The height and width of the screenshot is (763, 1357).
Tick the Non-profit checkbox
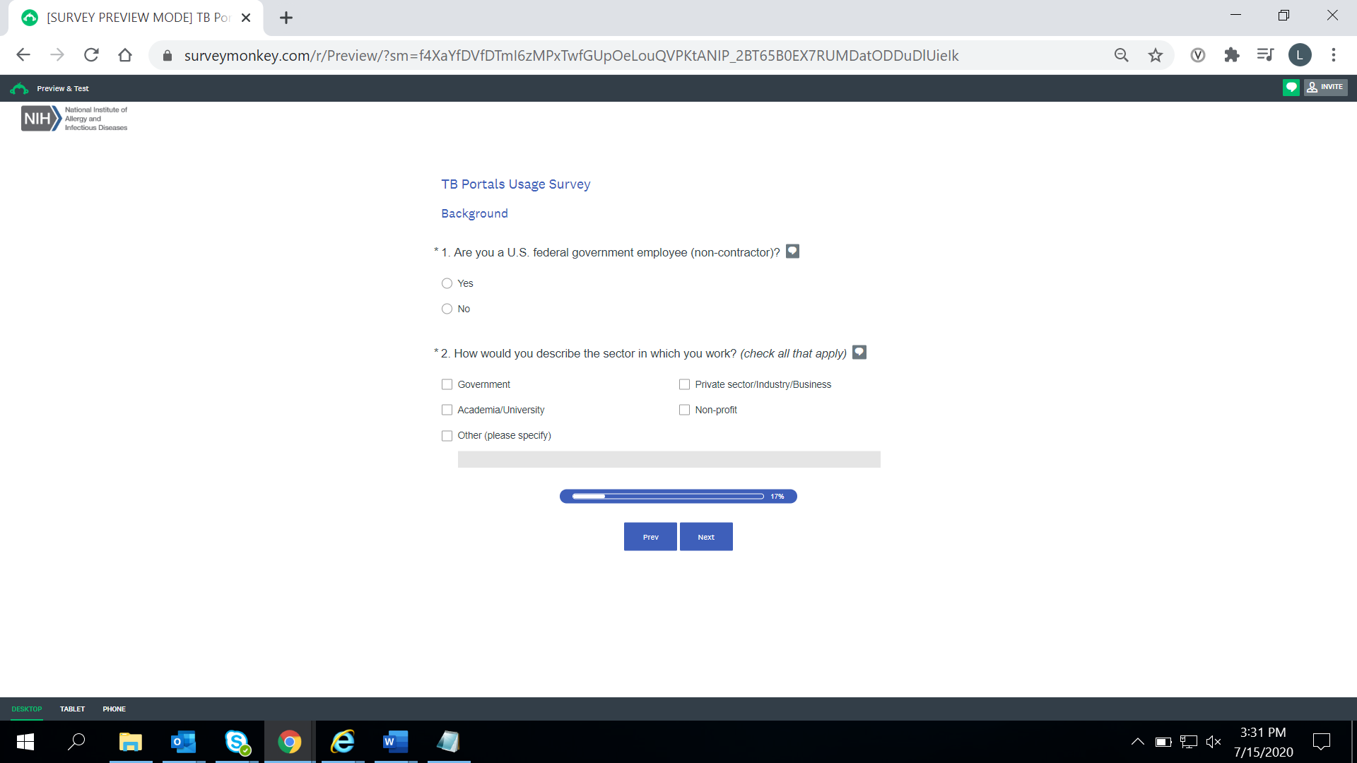pyautogui.click(x=684, y=410)
